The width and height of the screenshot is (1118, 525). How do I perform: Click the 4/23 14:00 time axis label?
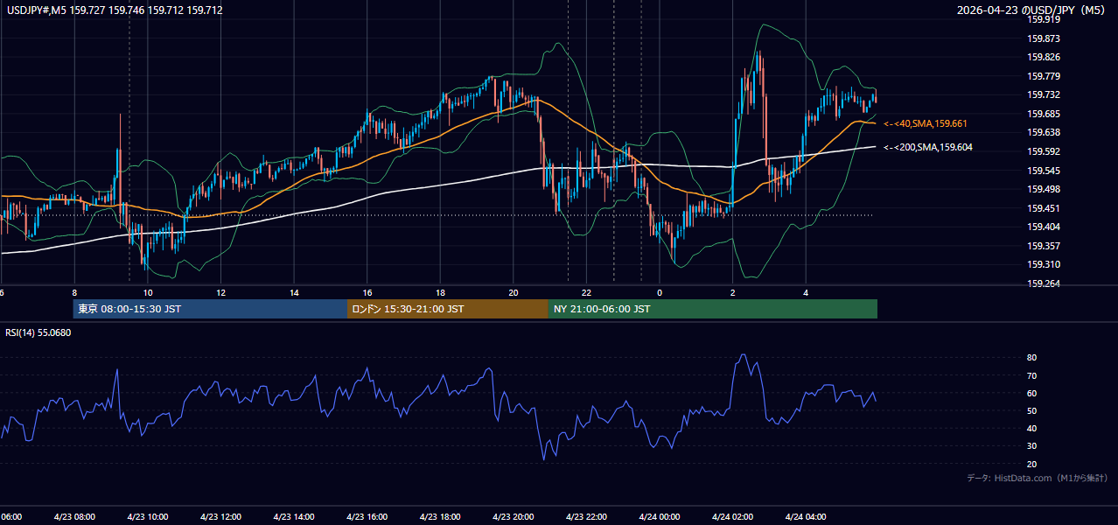tap(293, 517)
